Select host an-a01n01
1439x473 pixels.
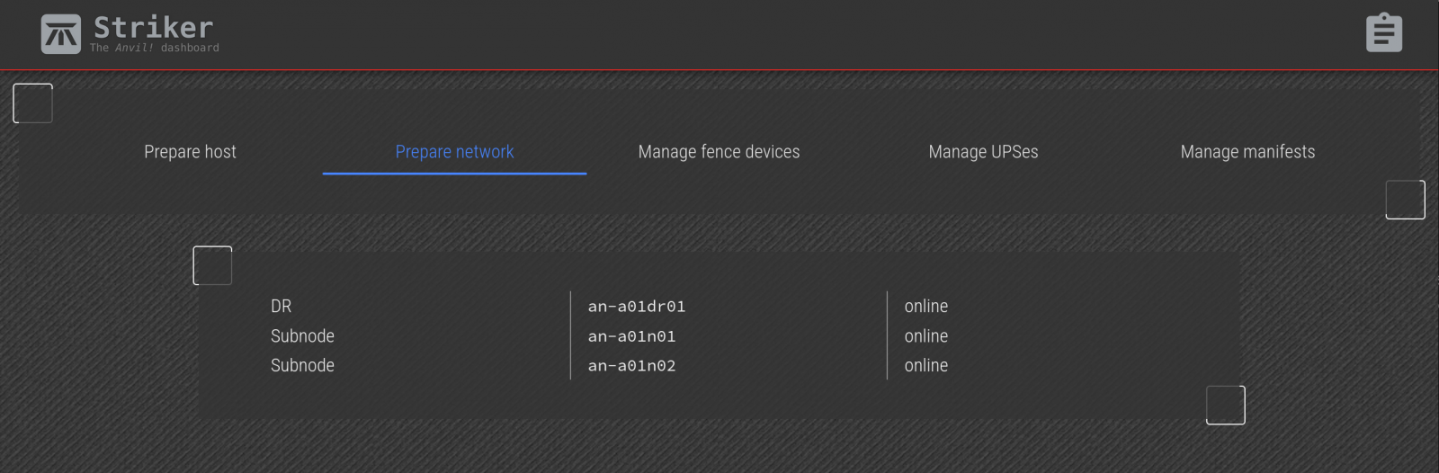(631, 336)
